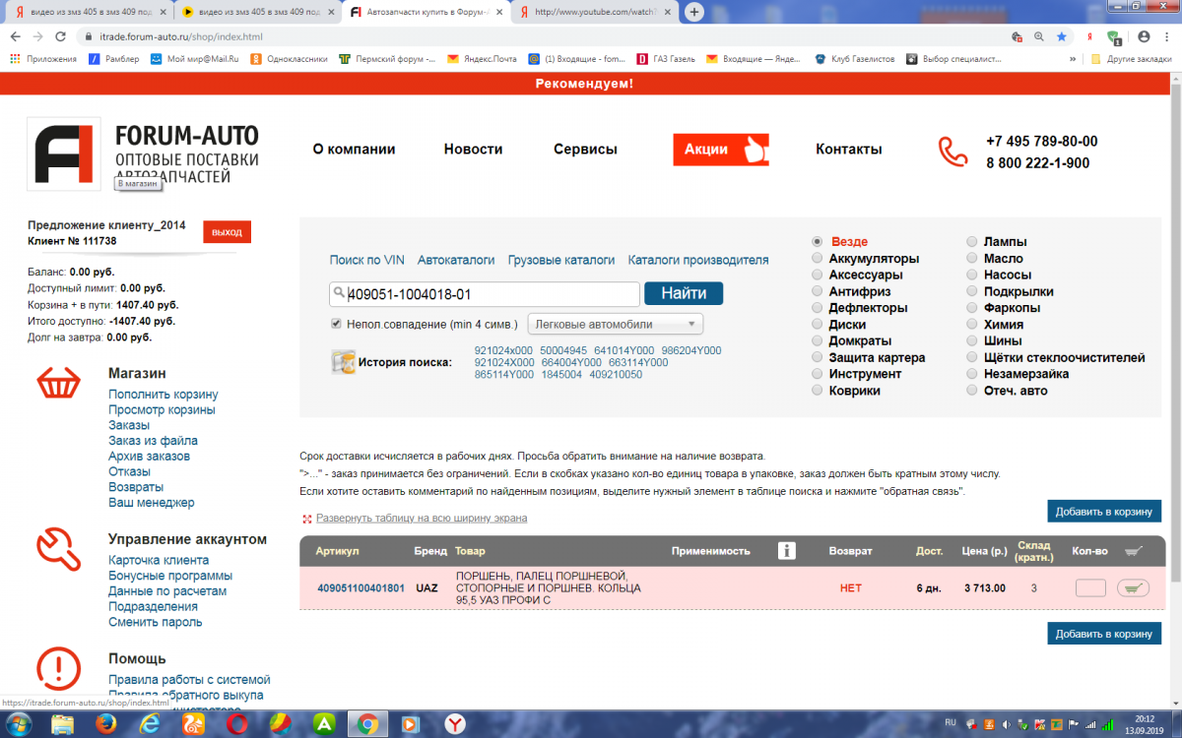Click the red ВЫХОД logout button

[227, 232]
